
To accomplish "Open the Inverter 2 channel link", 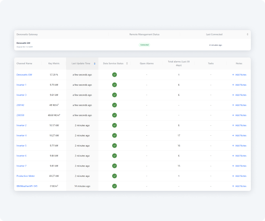I will point(22,125).
